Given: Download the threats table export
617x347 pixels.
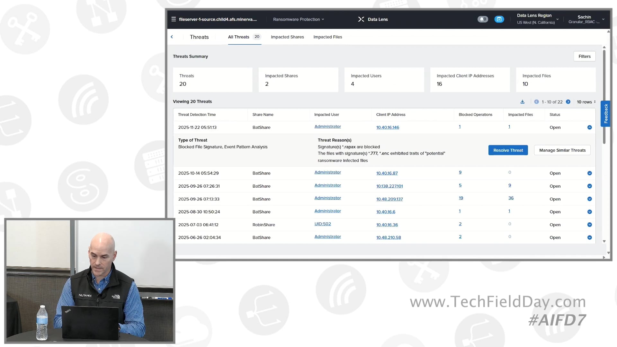Looking at the screenshot, I should pyautogui.click(x=522, y=102).
